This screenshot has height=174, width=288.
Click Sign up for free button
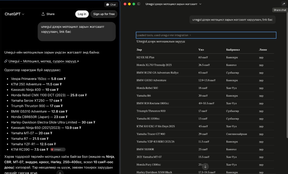pos(104,14)
